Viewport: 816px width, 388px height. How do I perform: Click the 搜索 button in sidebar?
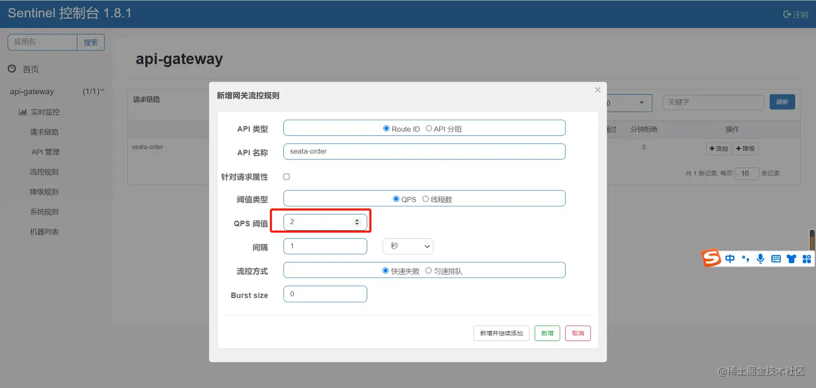coord(91,43)
